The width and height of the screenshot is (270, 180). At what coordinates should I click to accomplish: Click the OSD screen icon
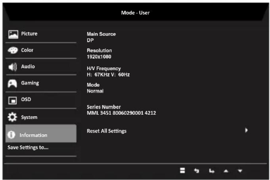(12, 100)
